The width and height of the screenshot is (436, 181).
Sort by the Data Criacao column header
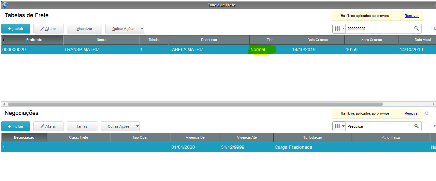pyautogui.click(x=318, y=40)
